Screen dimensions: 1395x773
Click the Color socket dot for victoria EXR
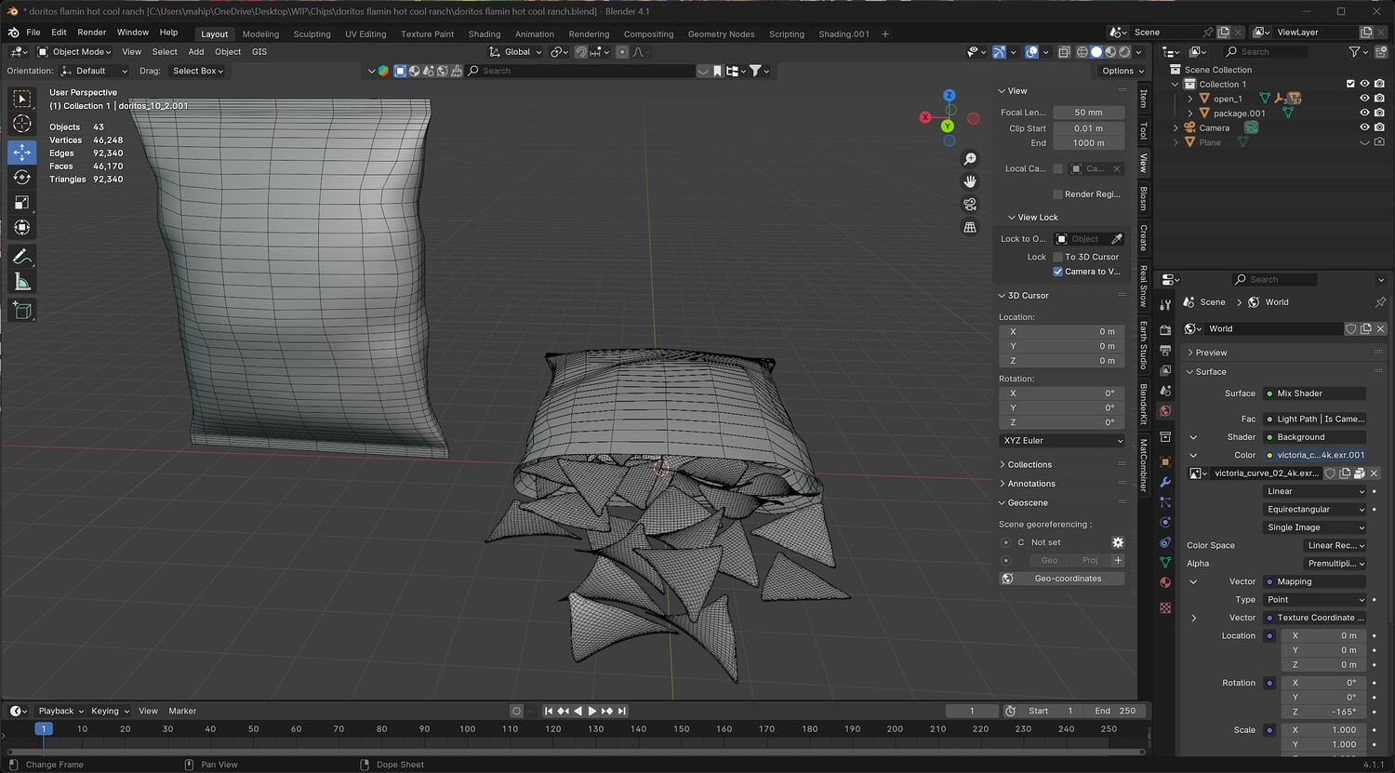coord(1269,455)
